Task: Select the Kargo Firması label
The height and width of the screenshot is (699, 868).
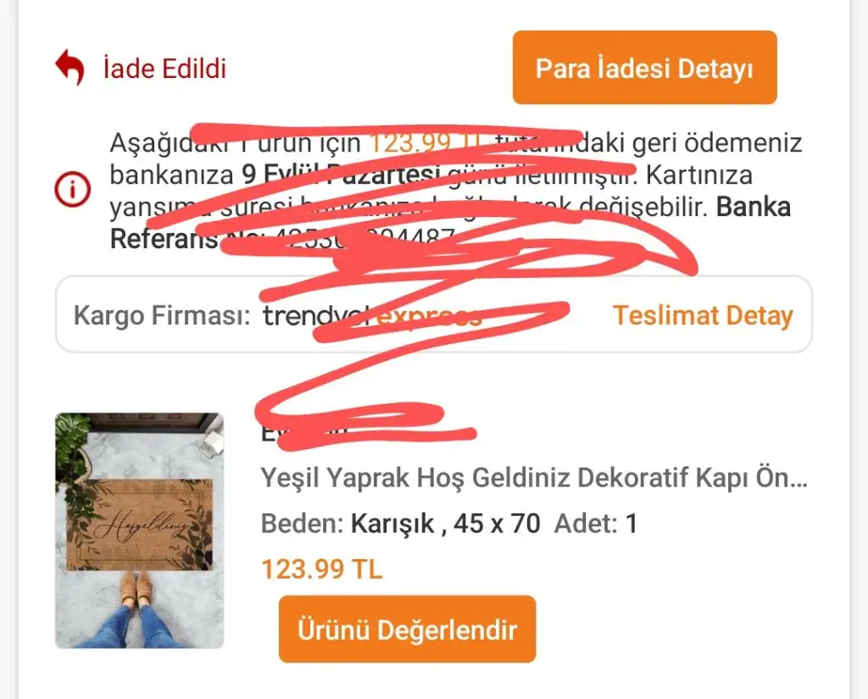Action: click(x=162, y=315)
